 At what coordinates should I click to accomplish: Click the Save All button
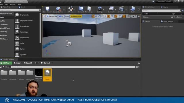click(28, 63)
